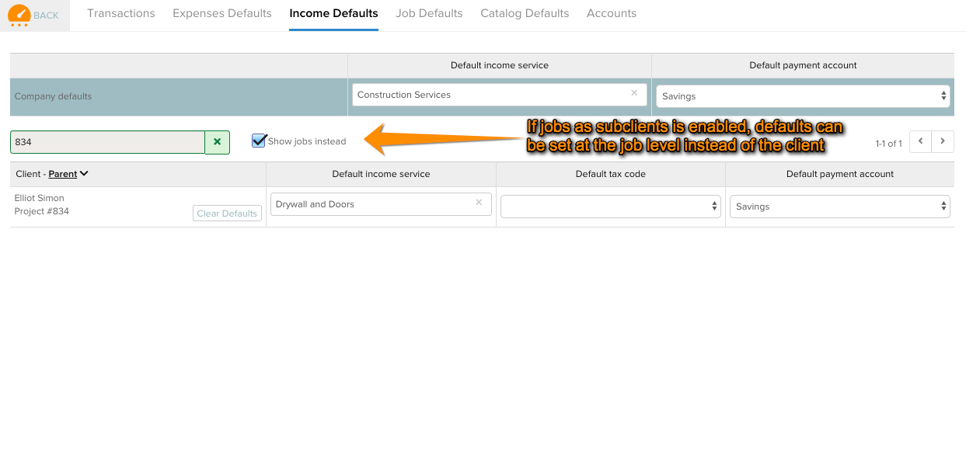Clear the 834 search with green X button
This screenshot has height=455, width=966.
(218, 142)
